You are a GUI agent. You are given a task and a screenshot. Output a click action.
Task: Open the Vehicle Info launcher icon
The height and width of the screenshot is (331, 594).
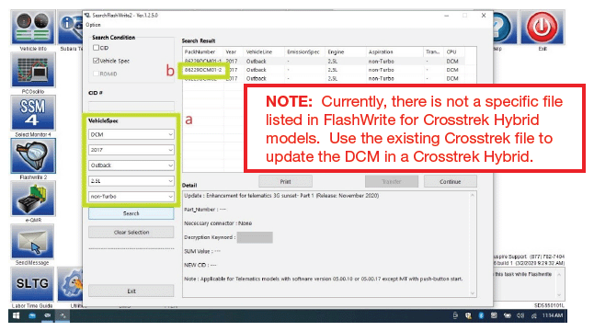pos(33,28)
